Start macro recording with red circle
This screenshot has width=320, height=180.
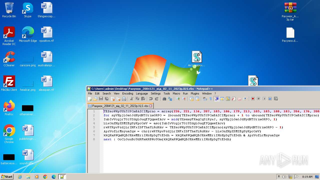[253, 99]
